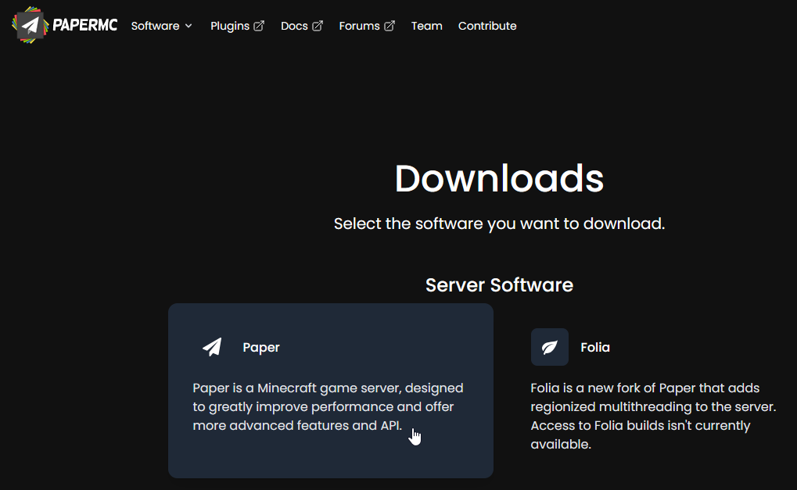Go to the Team page

(x=426, y=26)
